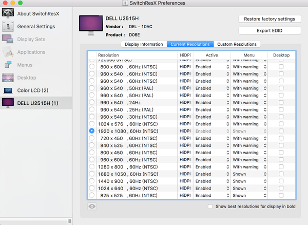Close the SwitchResX Preferences window
The height and width of the screenshot is (225, 308).
(x=5, y=3)
